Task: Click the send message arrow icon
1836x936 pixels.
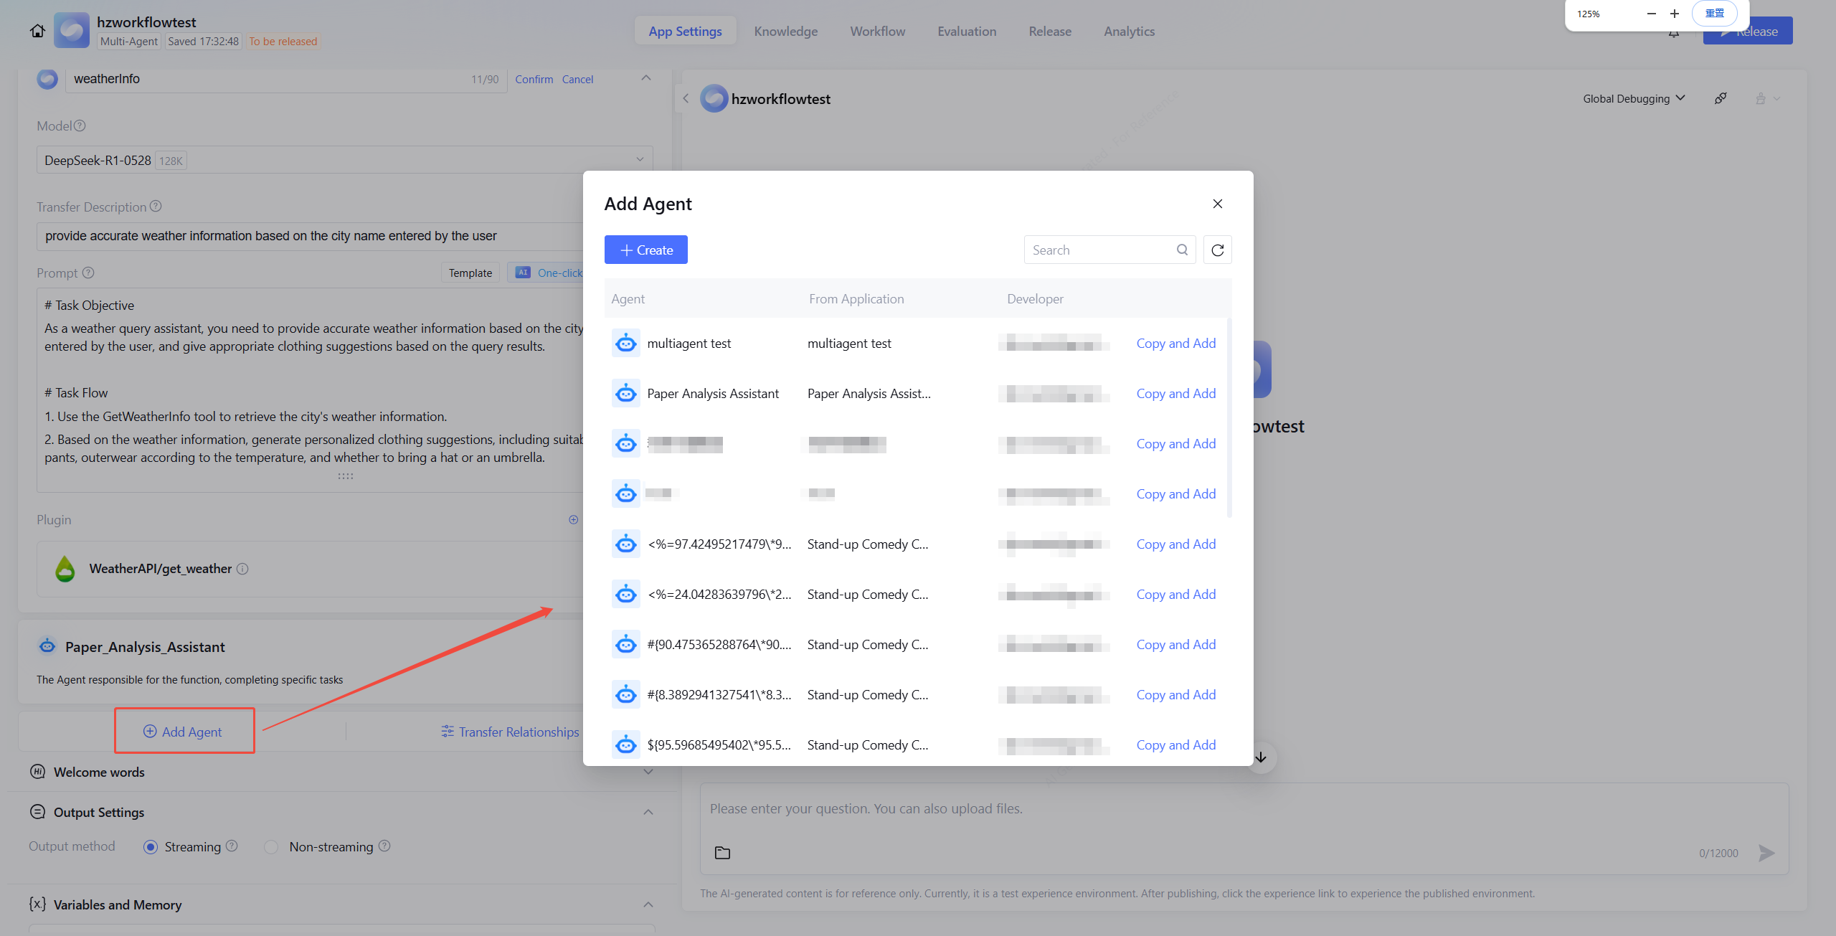Action: (1766, 853)
